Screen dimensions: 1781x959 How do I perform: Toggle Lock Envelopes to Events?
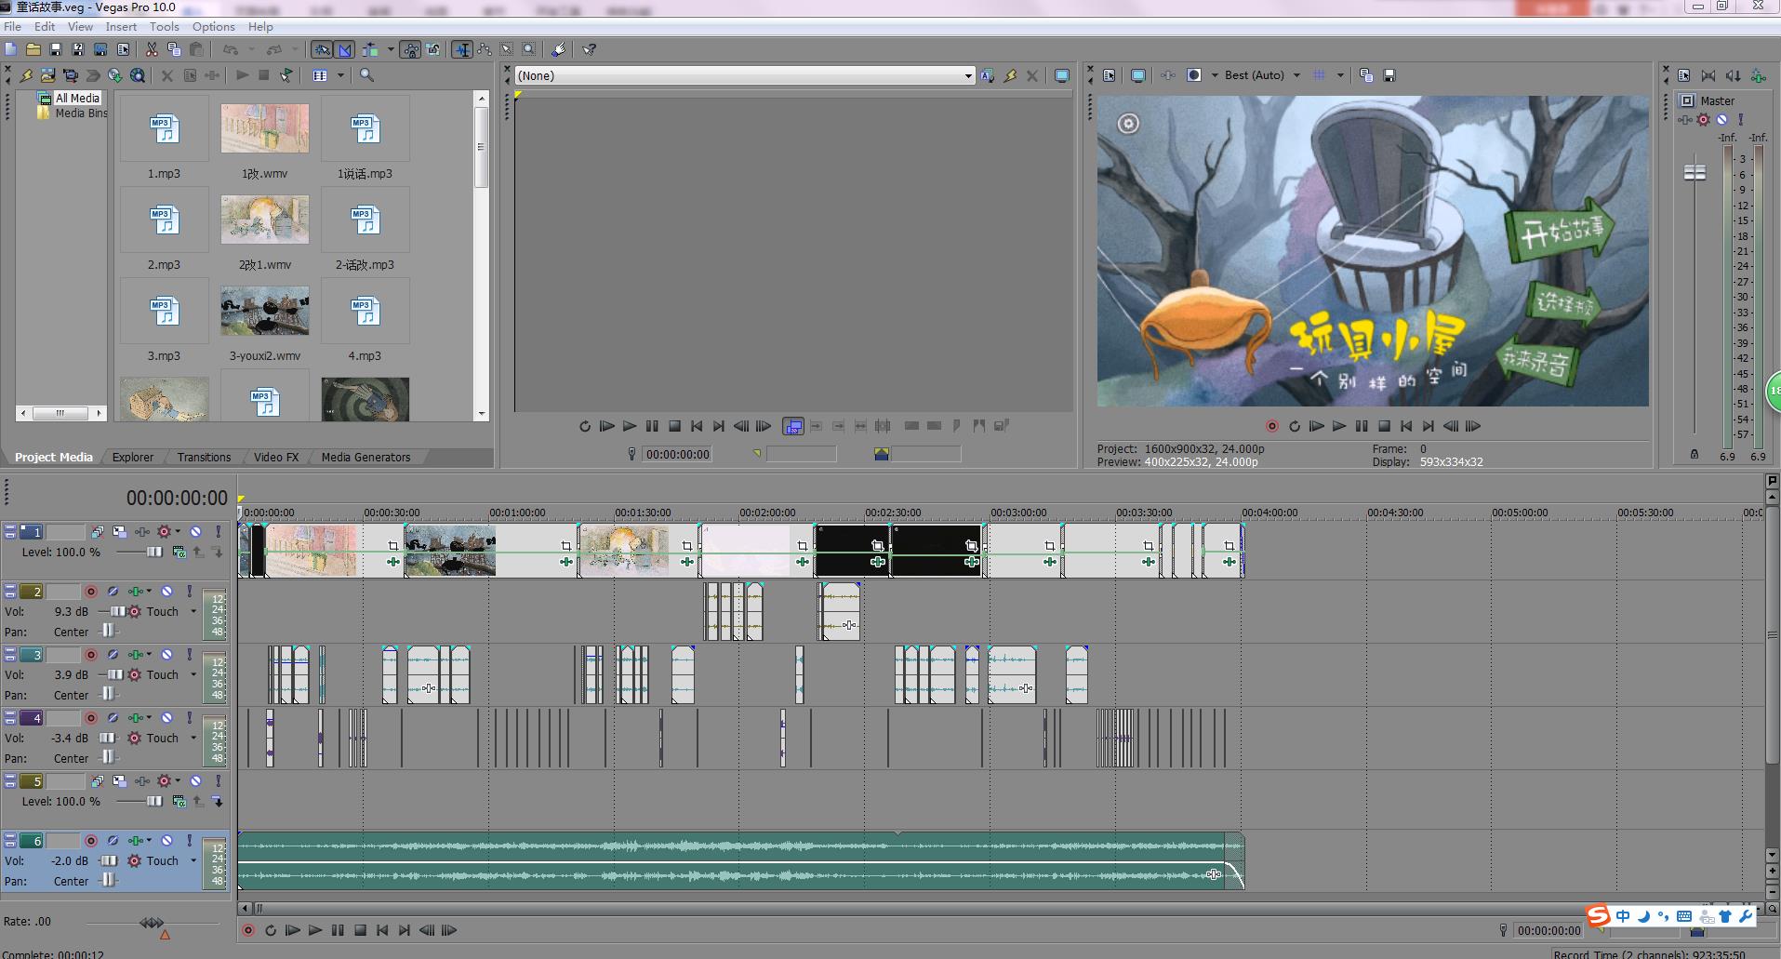tap(410, 49)
